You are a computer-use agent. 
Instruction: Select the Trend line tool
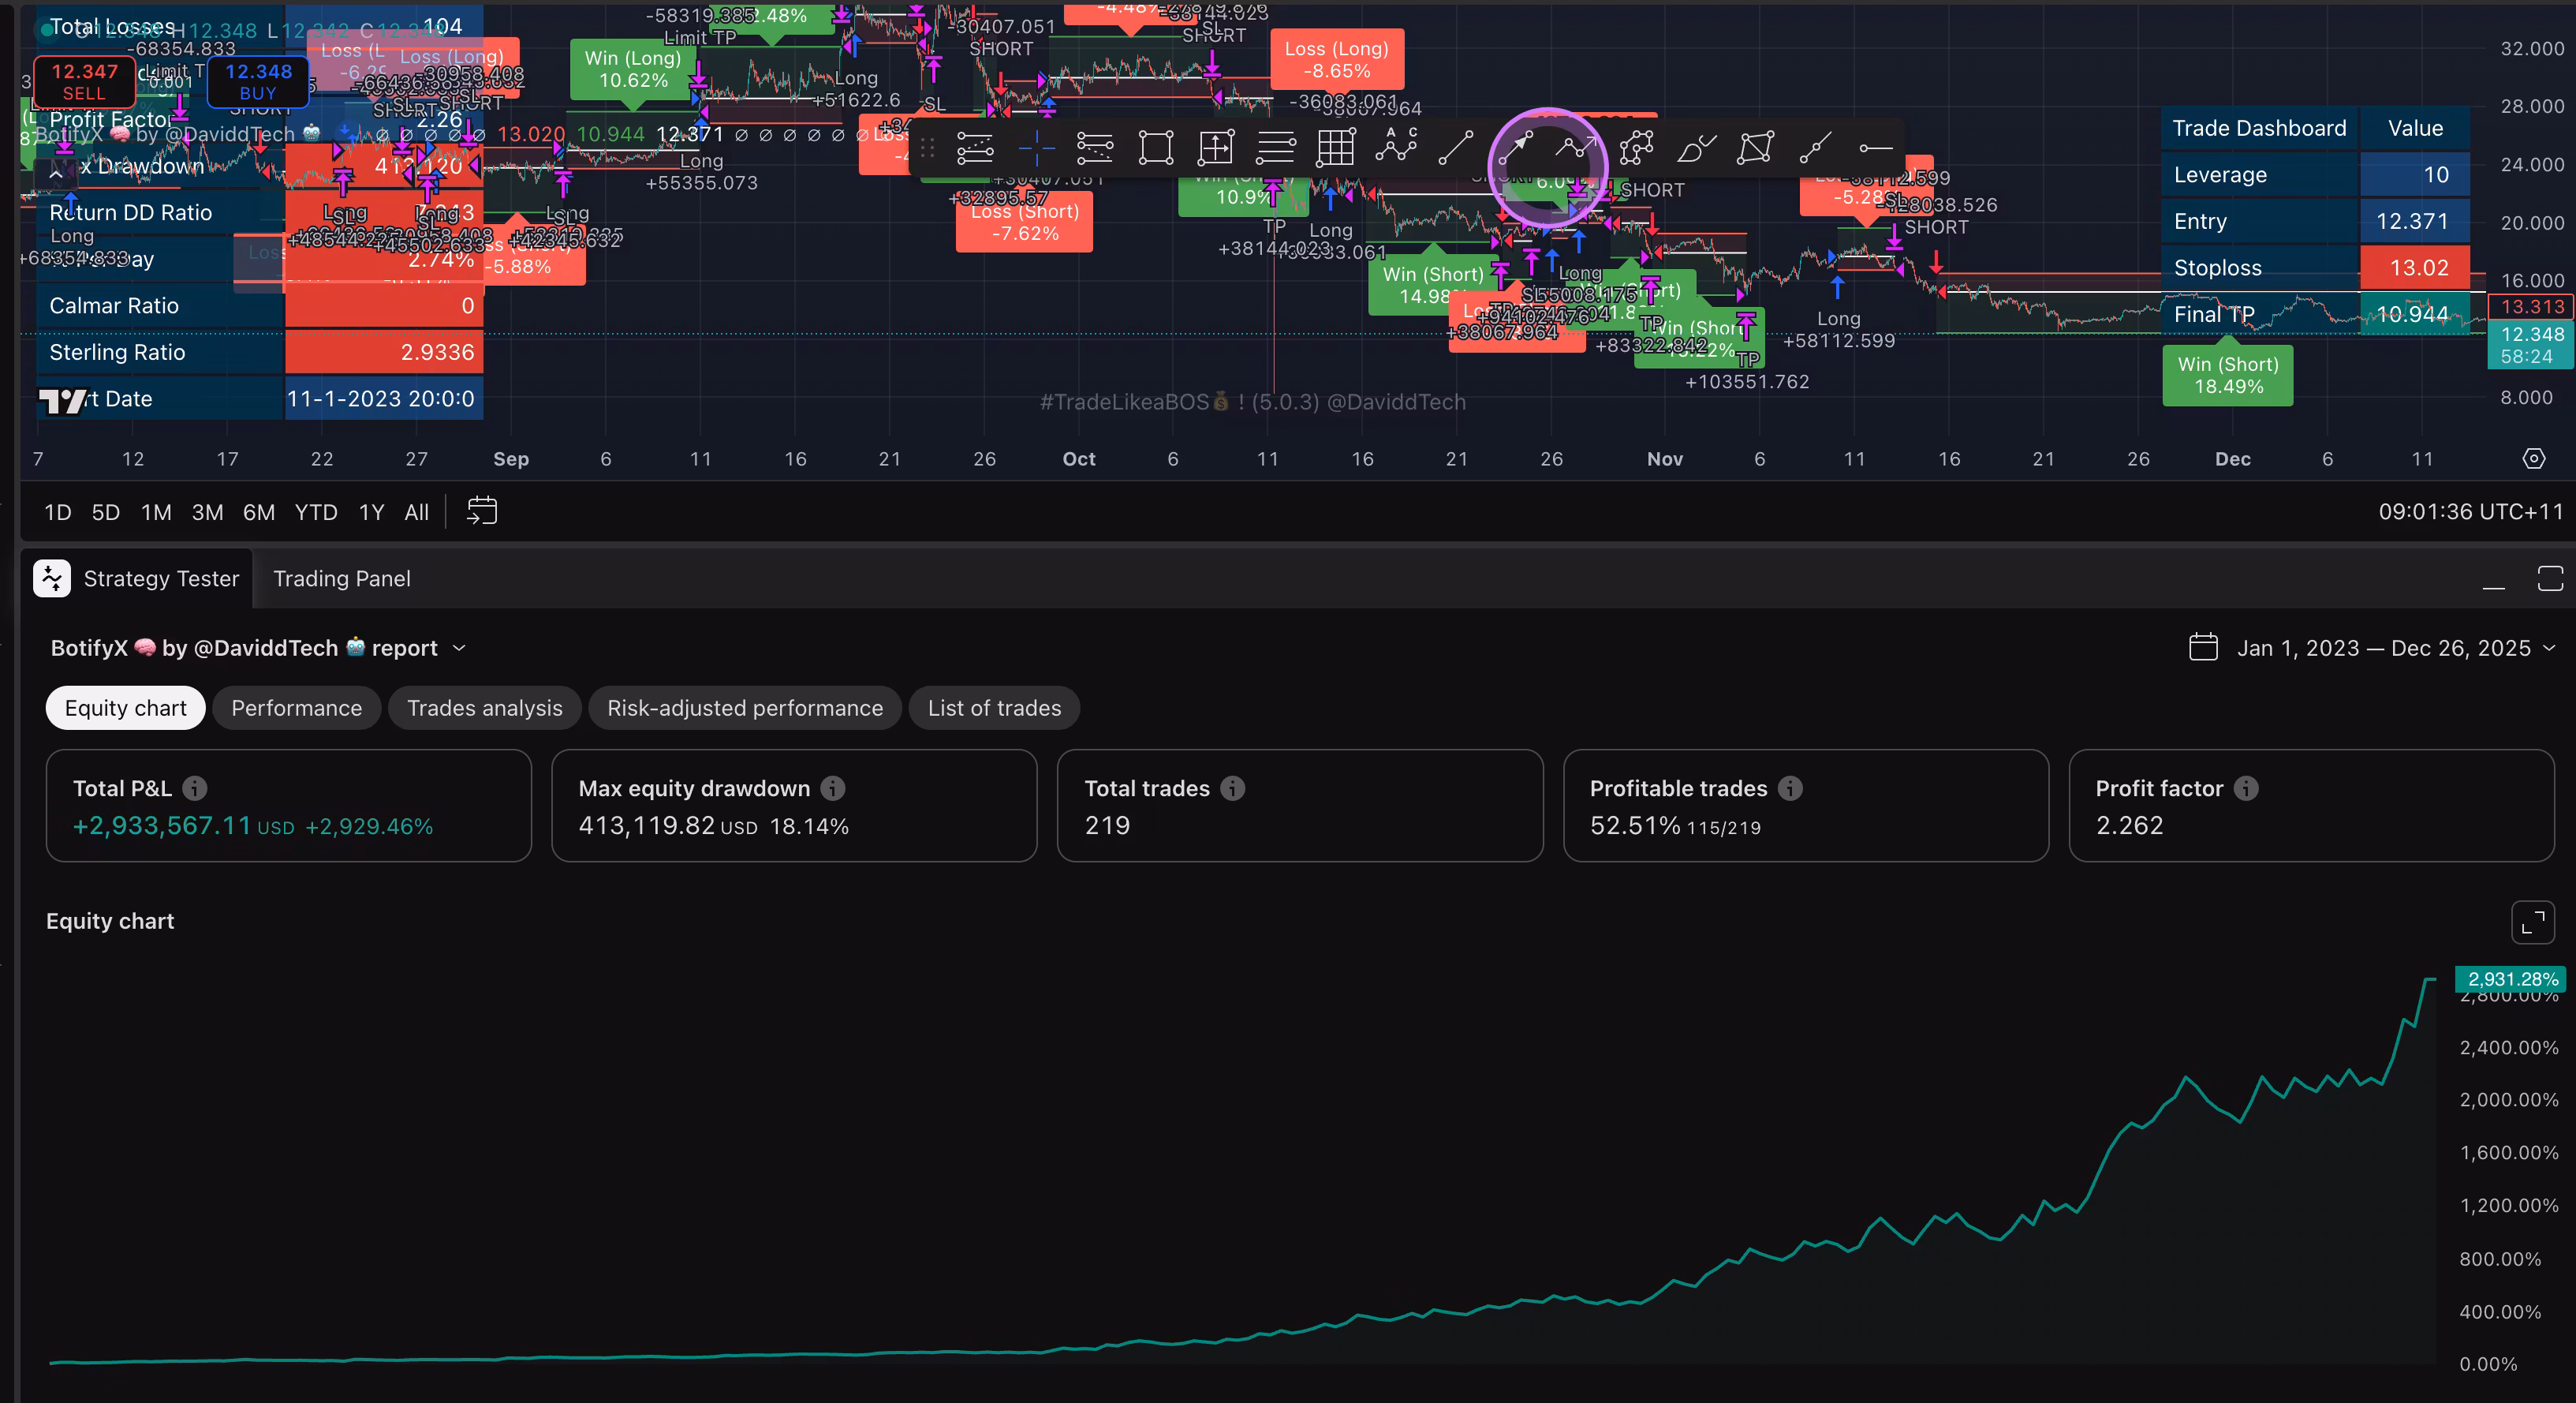coord(1455,149)
